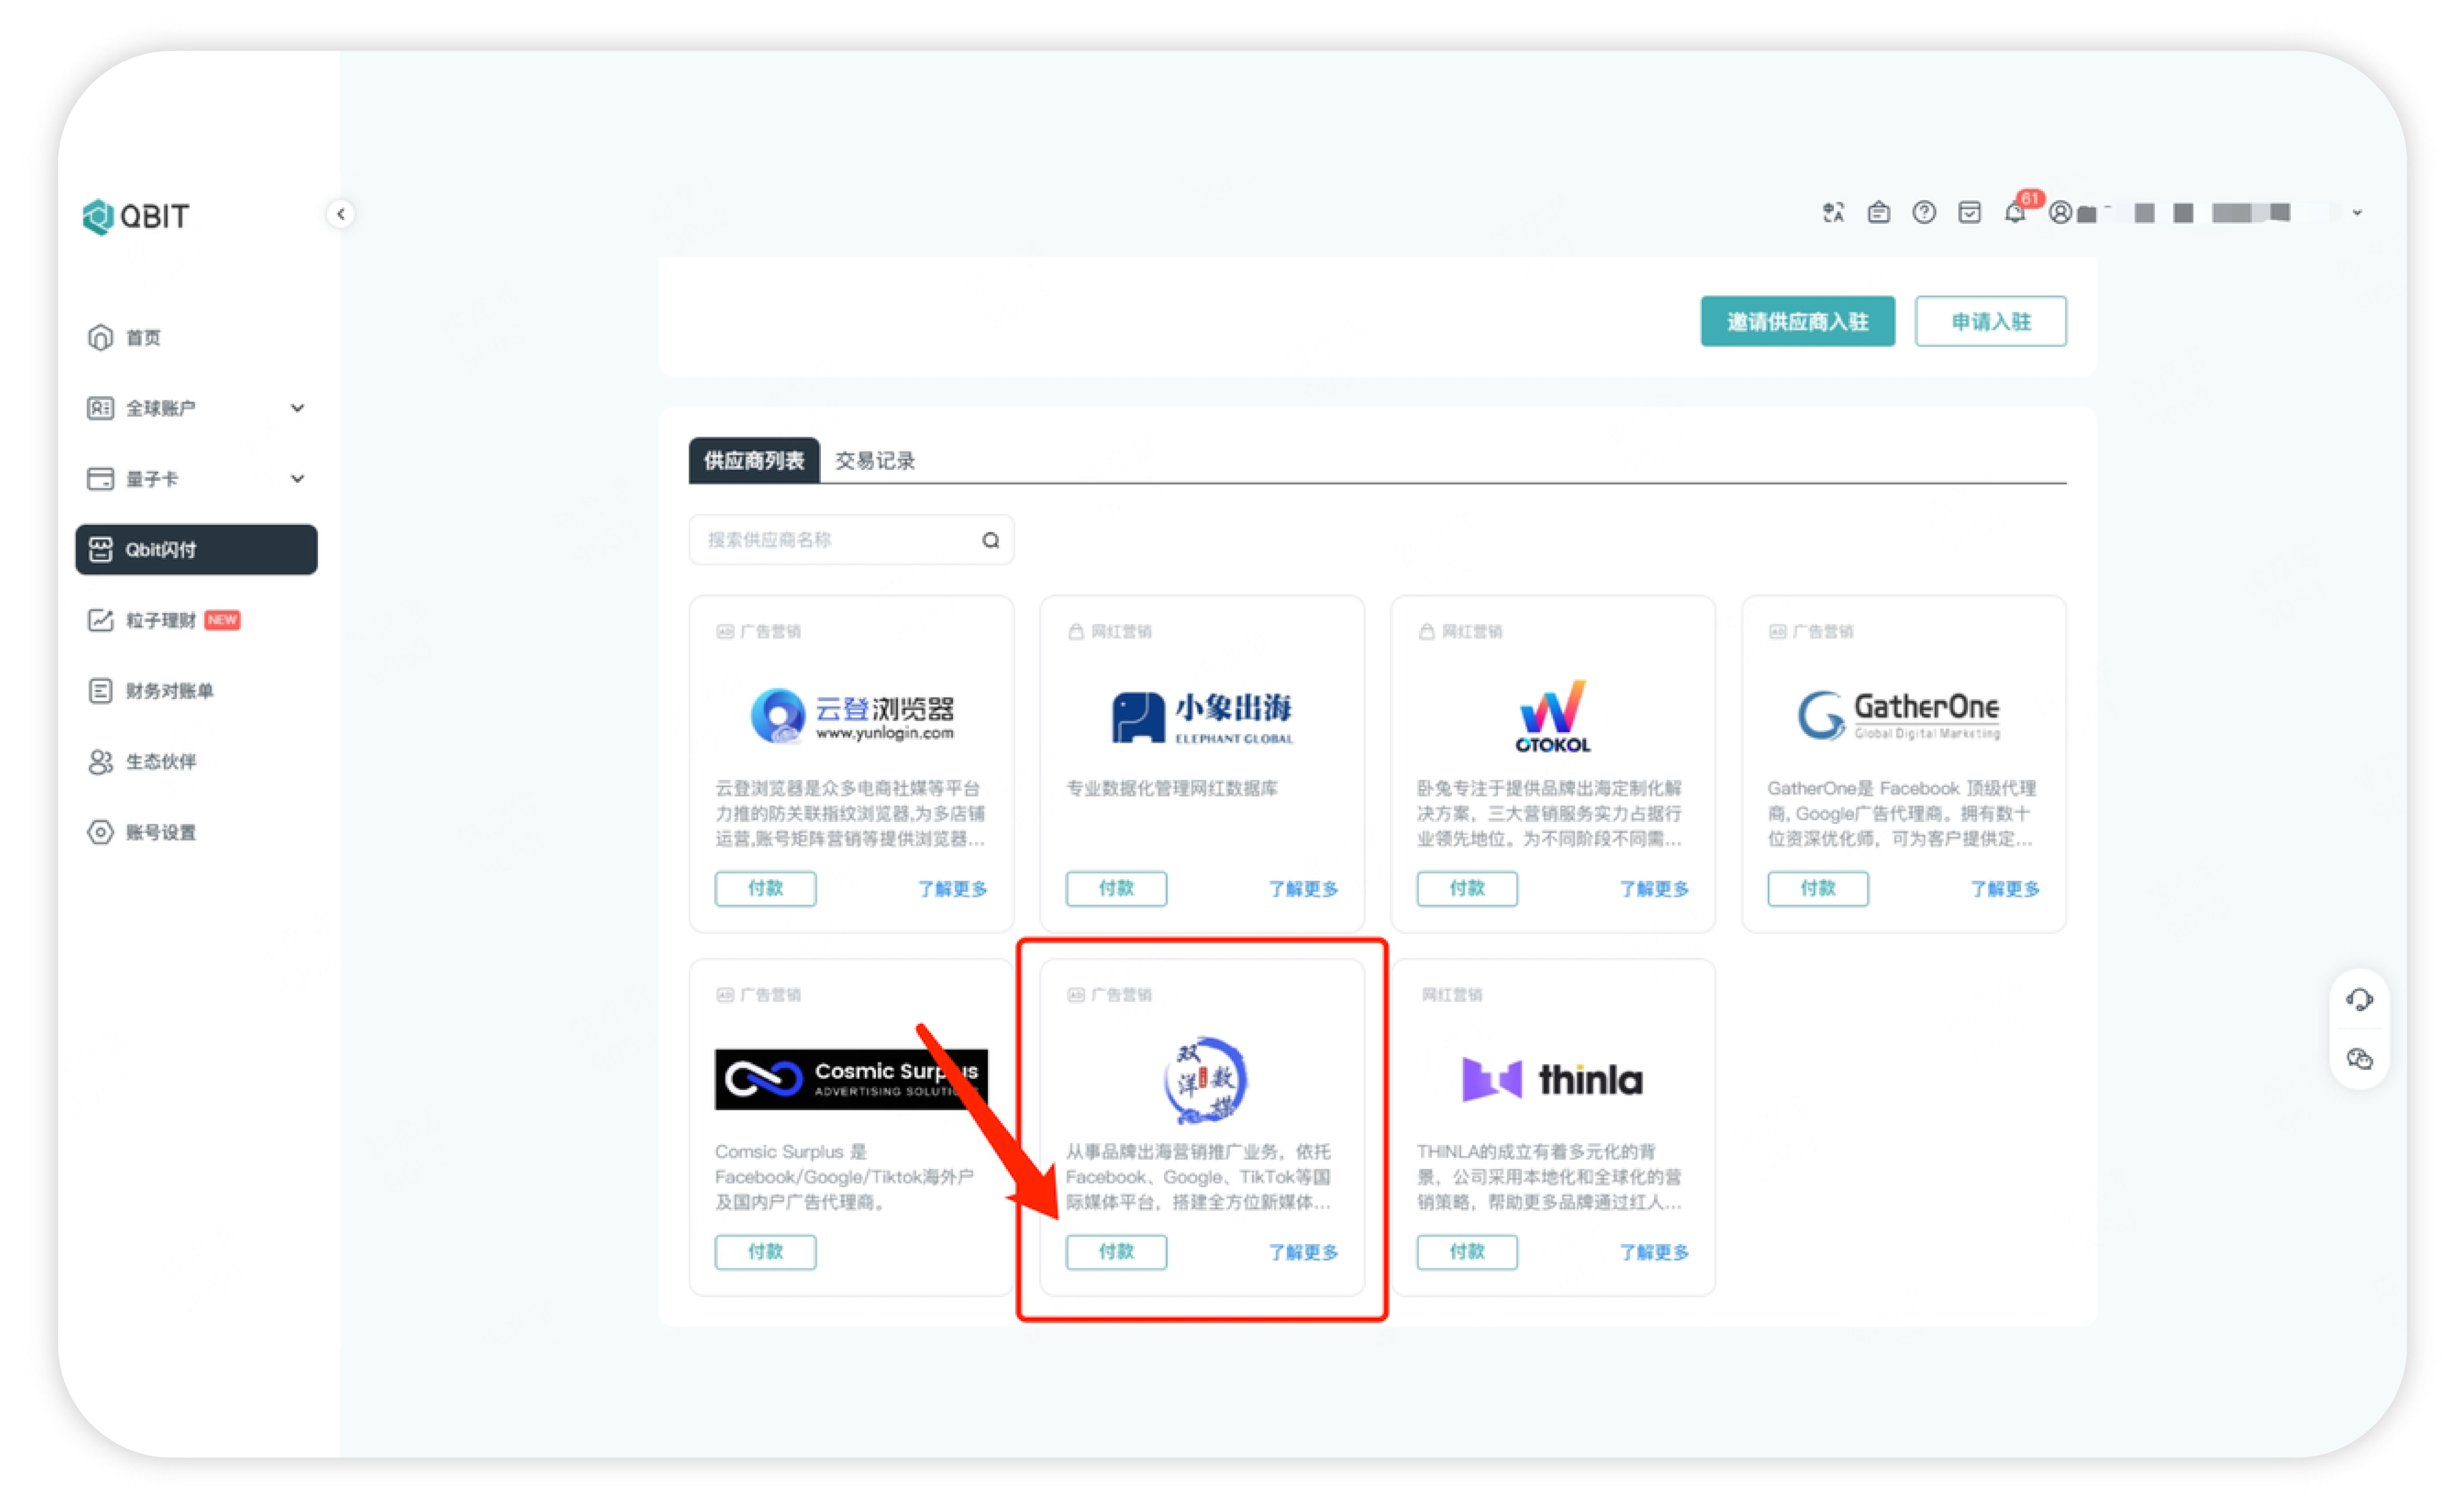Focus the 搜索供应商名称 search field
Screen dimensions: 2464x1510
[x=851, y=540]
